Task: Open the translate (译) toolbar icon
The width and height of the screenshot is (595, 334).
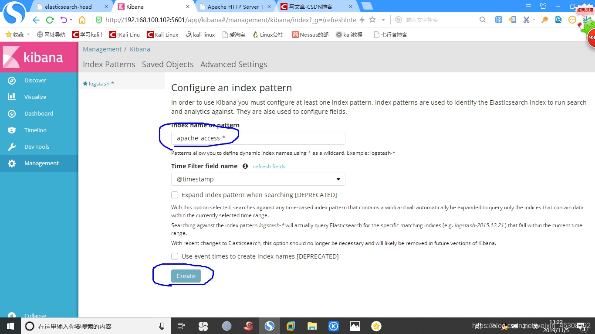Action: [499, 20]
